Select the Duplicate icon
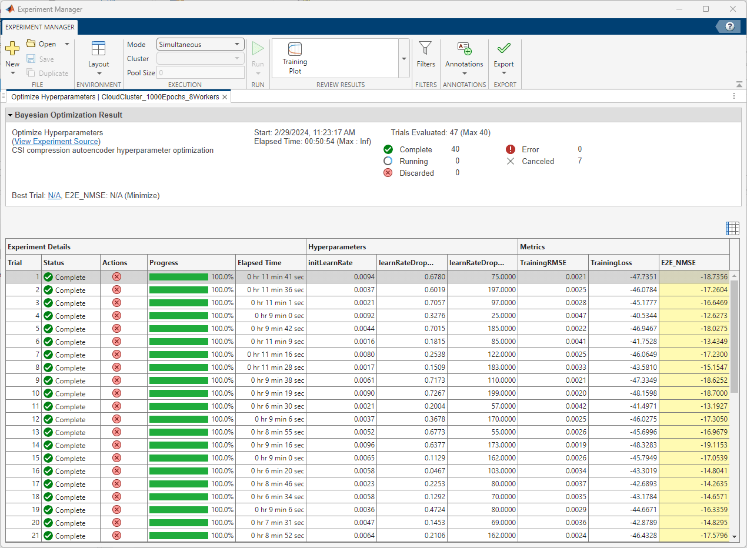 48,73
